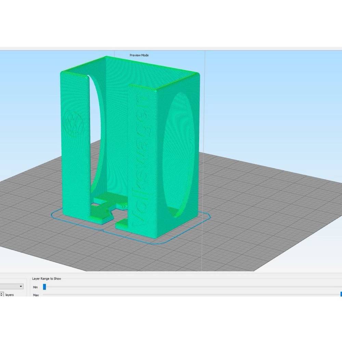Open the dropdown above the layers field
This screenshot has height=342, width=342.
pos(12,286)
